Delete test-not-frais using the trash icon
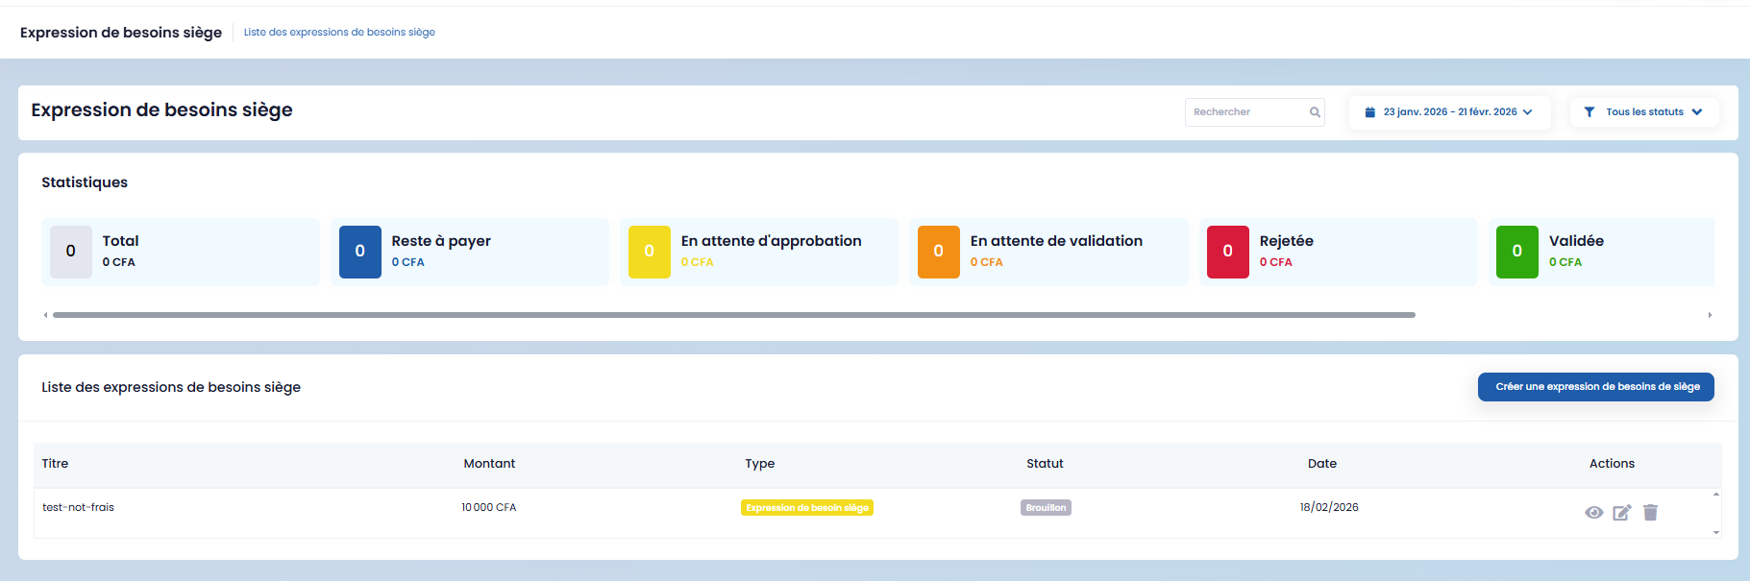Image resolution: width=1750 pixels, height=581 pixels. [1650, 513]
